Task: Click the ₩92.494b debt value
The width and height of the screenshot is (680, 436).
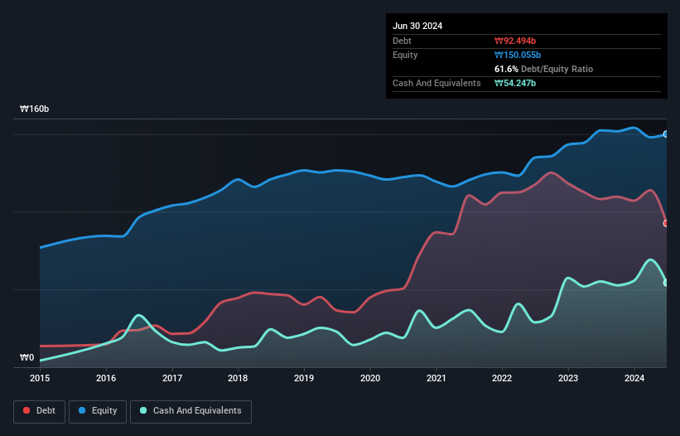Action: tap(515, 41)
